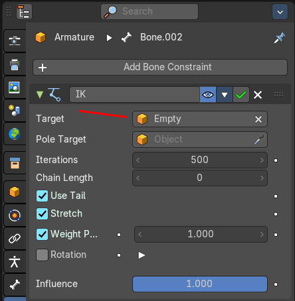Open the Object Data armature tab

[15, 262]
